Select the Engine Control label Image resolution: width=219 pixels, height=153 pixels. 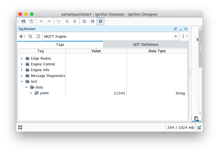(x=43, y=64)
